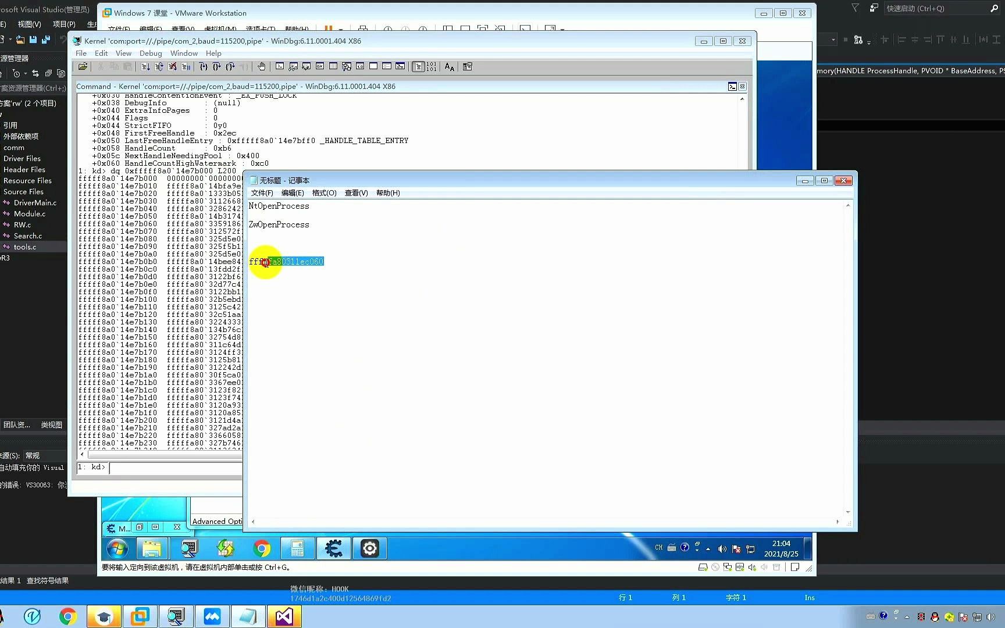The height and width of the screenshot is (628, 1005).
Task: Click the Restart icon in WinDbg toolbar
Action: [159, 67]
